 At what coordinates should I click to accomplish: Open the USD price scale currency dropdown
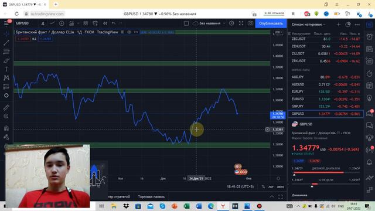[278, 32]
